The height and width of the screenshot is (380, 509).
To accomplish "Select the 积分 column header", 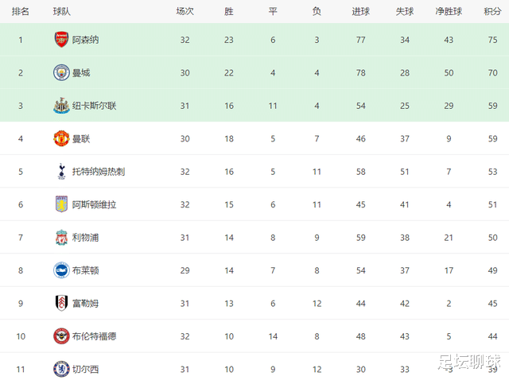I will (x=492, y=12).
